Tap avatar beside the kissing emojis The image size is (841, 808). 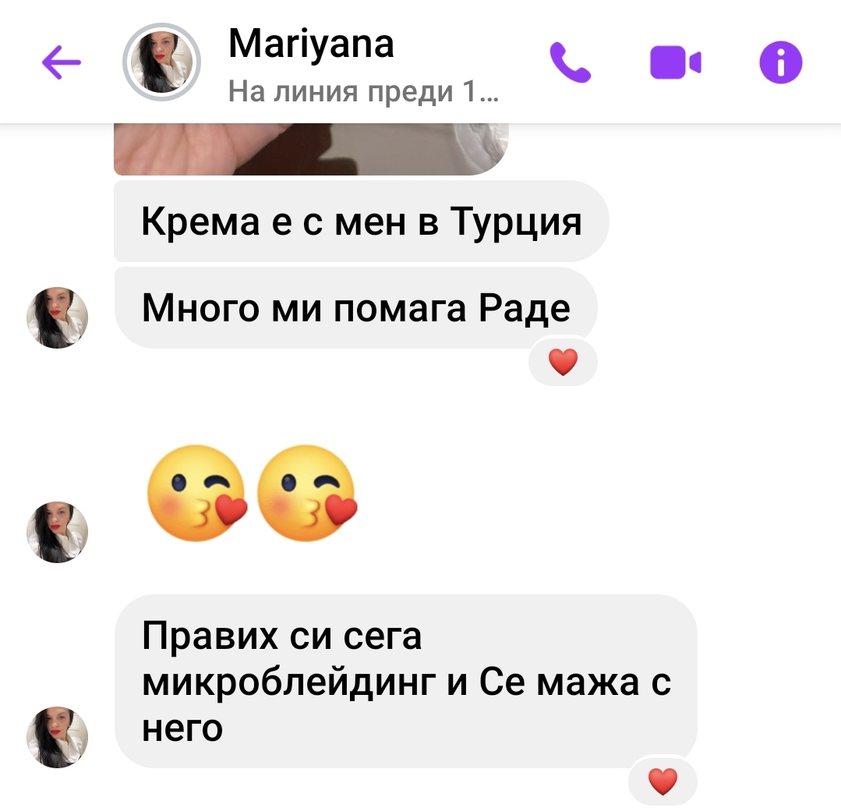point(57,532)
